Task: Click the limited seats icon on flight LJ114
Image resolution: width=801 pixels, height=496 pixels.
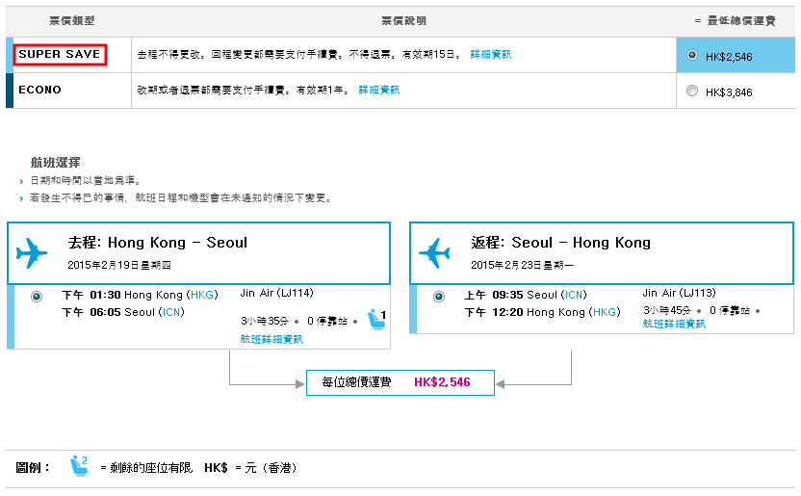Action: [x=376, y=318]
